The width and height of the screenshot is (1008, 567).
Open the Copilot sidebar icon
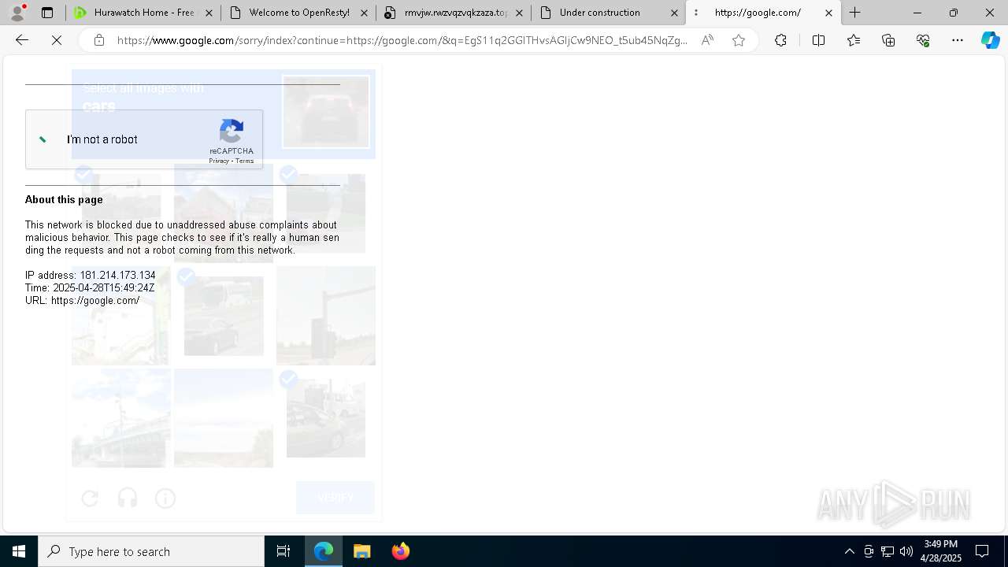pyautogui.click(x=990, y=40)
